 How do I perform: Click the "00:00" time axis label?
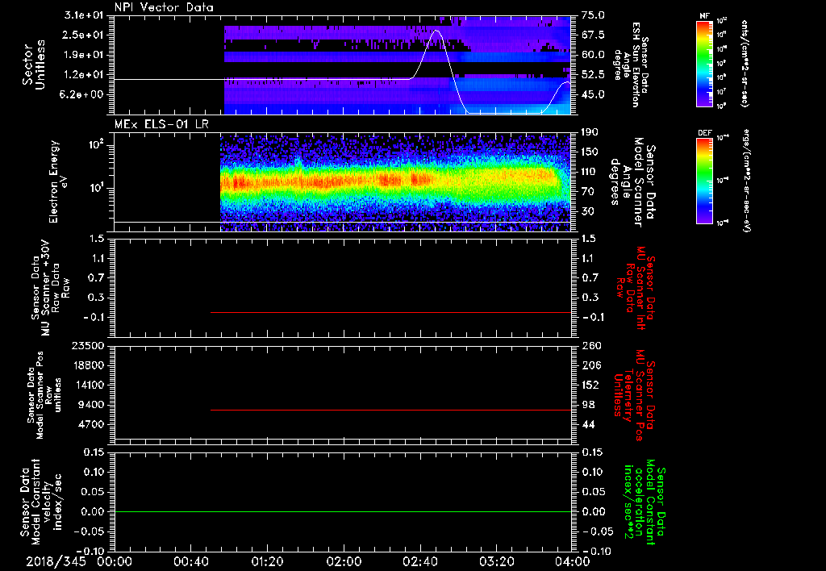[115, 561]
